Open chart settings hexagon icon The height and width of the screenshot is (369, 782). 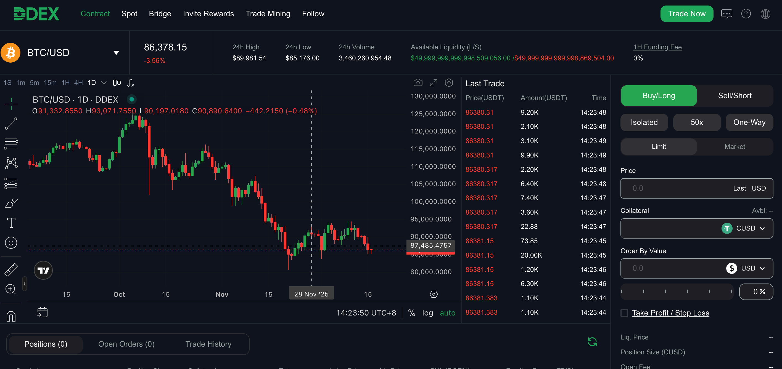tap(449, 82)
